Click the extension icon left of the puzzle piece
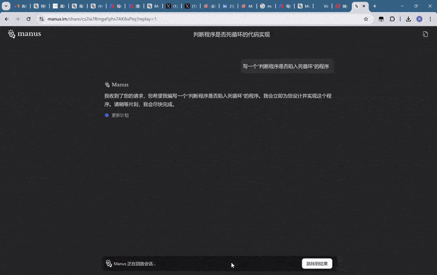Screen dimensions: 437x275 pyautogui.click(x=381, y=19)
